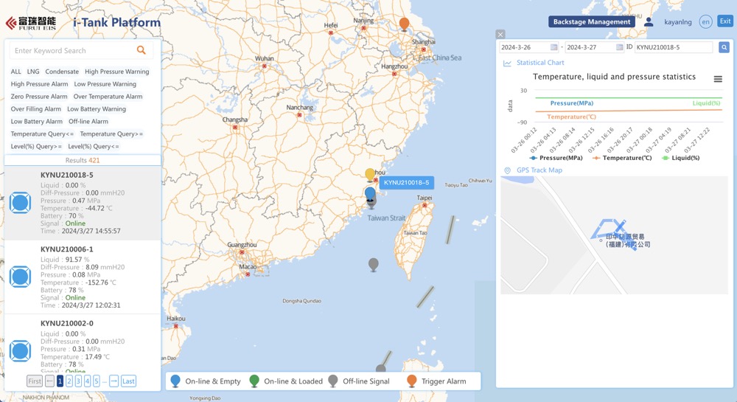Click the Statistical Chart icon
The height and width of the screenshot is (402, 737).
[507, 63]
